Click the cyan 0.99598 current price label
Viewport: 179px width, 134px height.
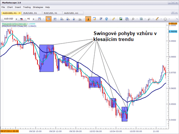pyautogui.click(x=173, y=32)
